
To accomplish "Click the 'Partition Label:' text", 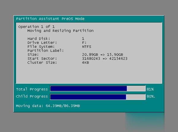I will pyautogui.click(x=46, y=51).
